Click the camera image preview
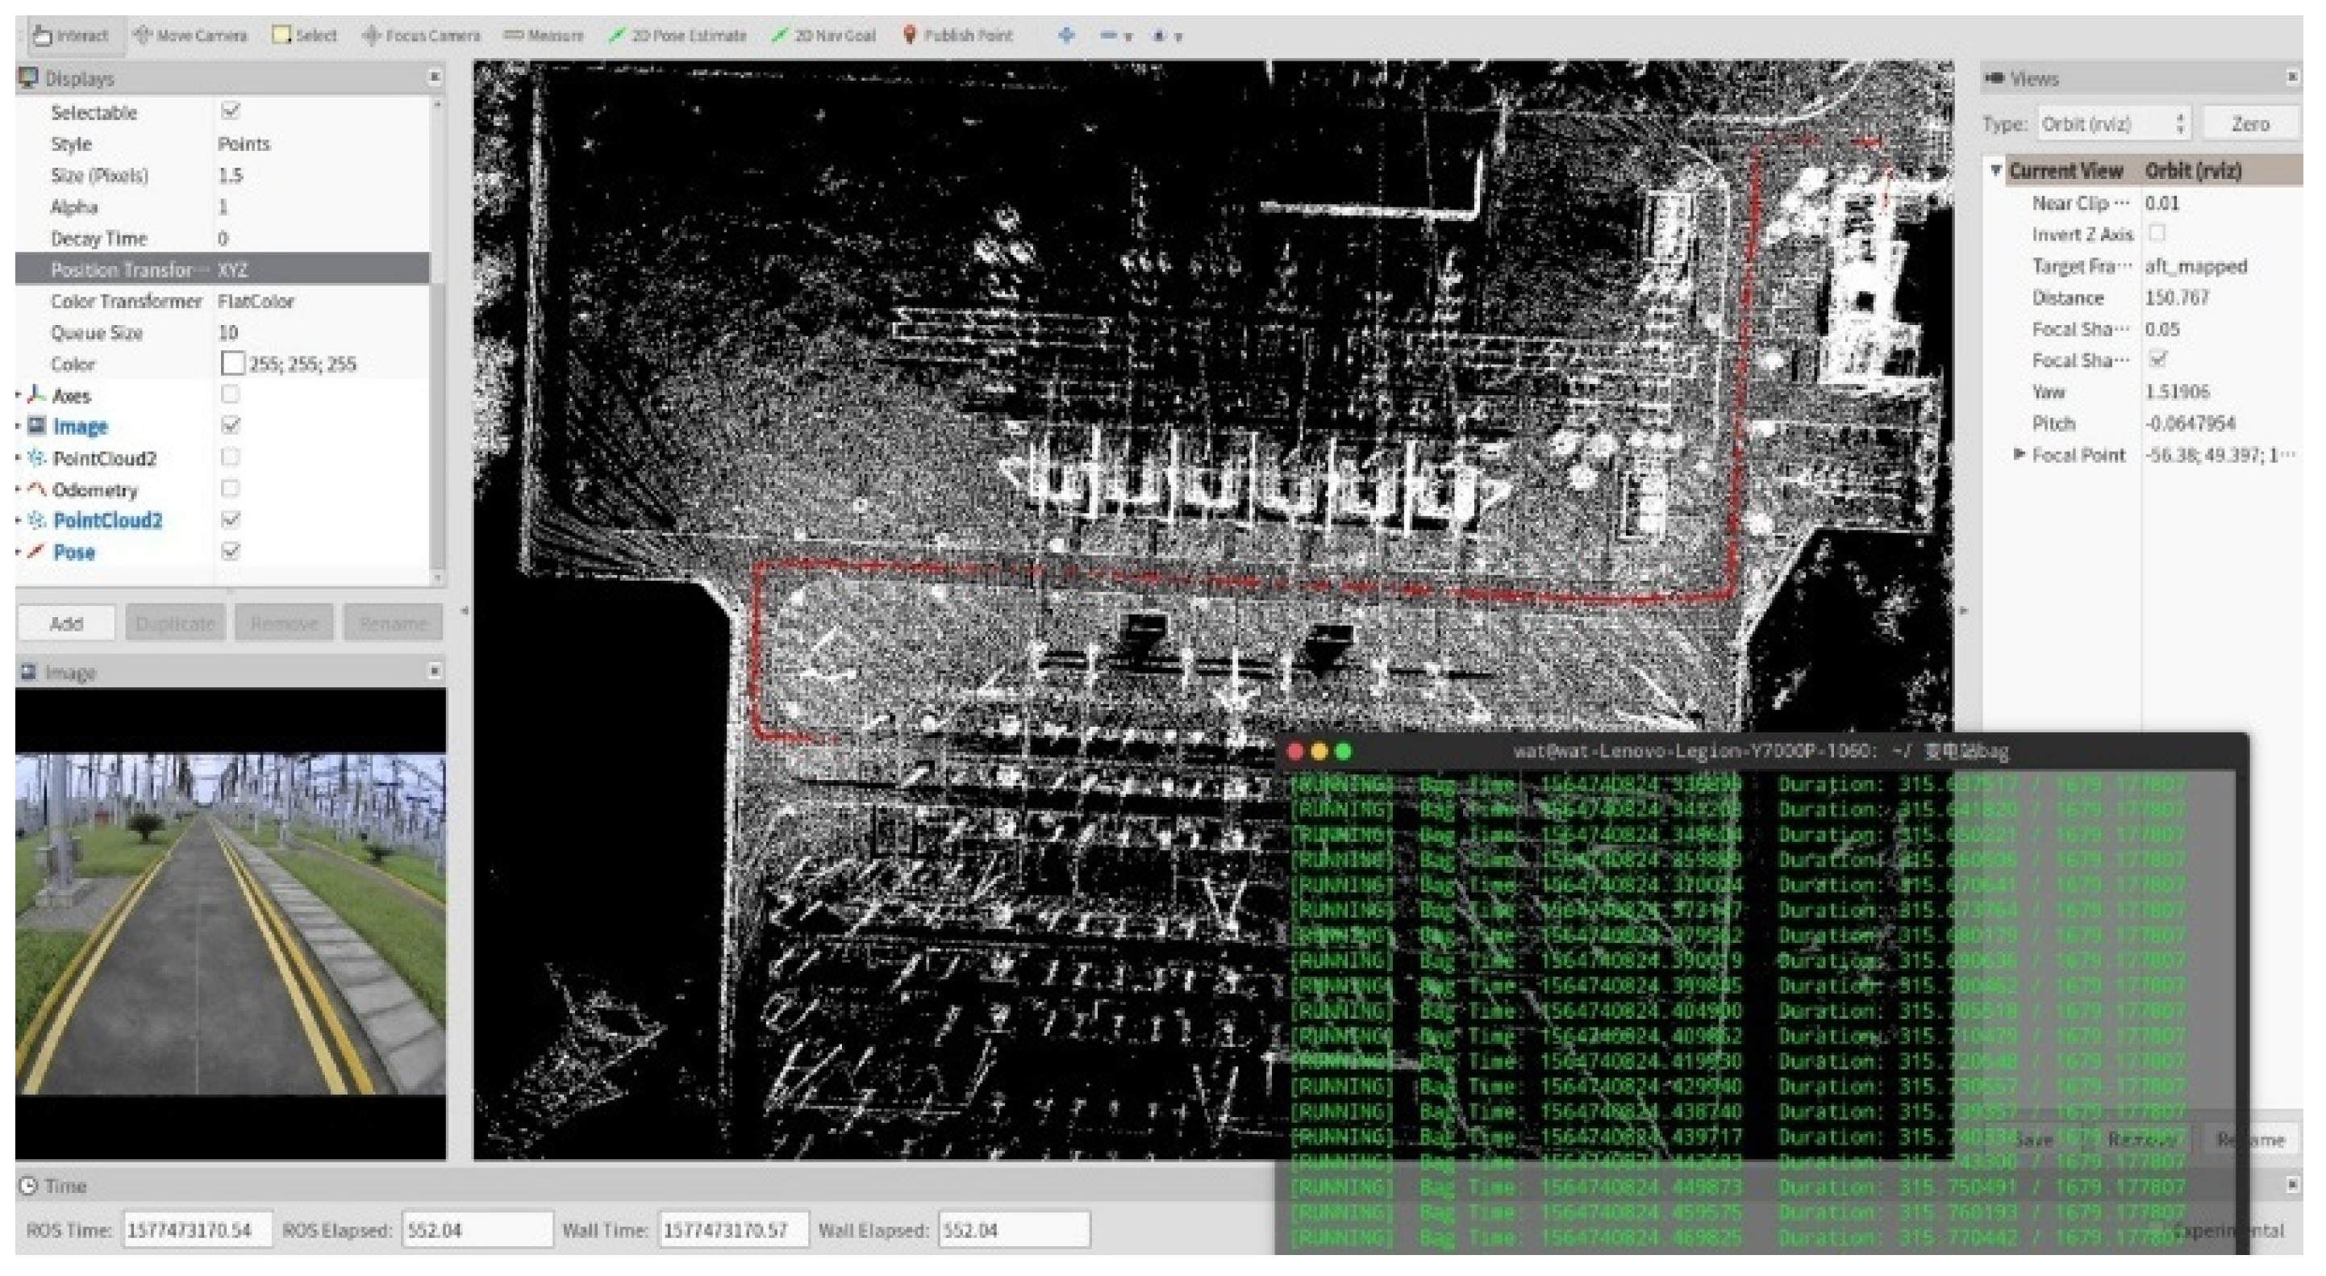 coord(230,923)
